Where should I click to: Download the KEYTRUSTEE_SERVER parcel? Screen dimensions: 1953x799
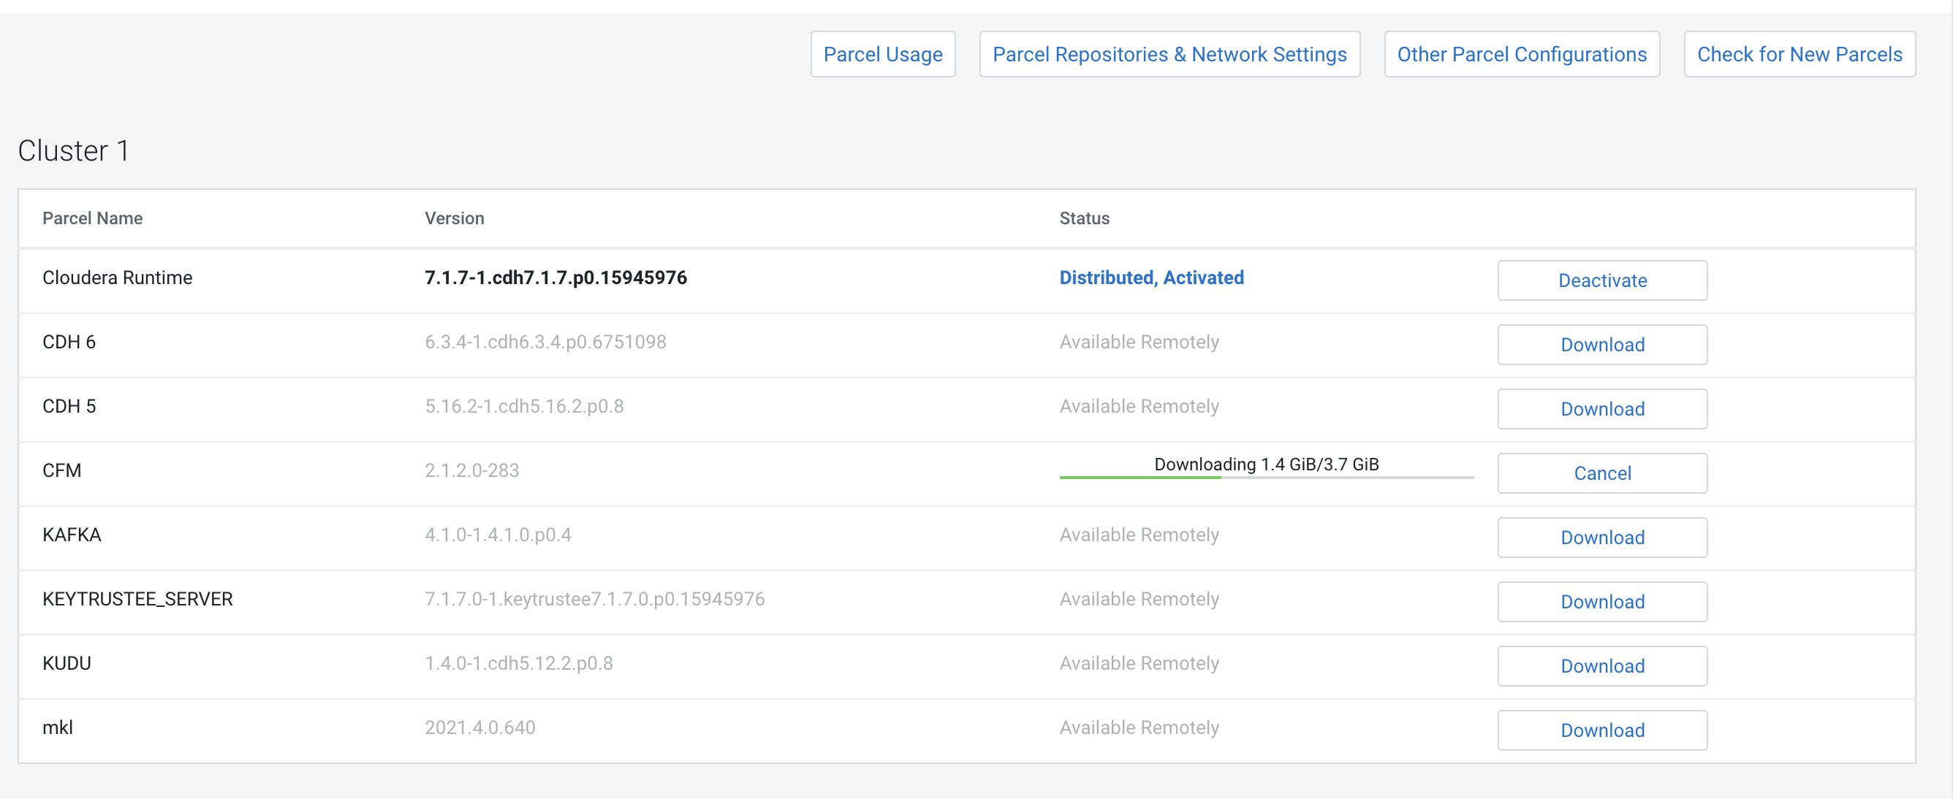tap(1602, 603)
